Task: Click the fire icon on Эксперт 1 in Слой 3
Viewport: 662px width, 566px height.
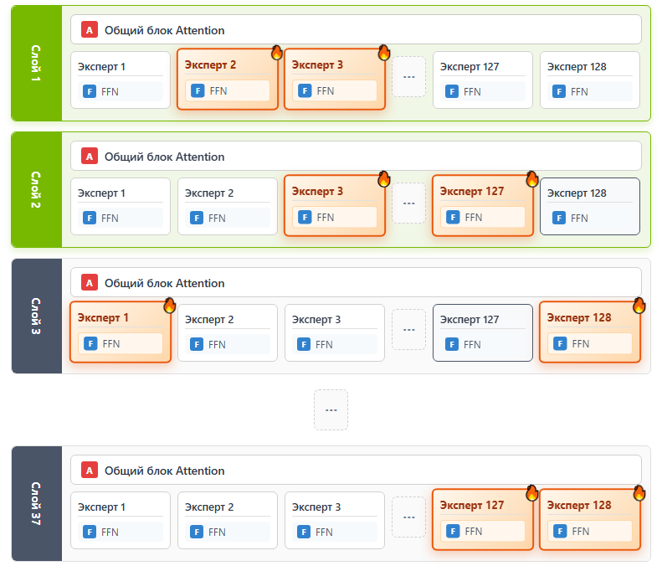Action: coord(170,305)
